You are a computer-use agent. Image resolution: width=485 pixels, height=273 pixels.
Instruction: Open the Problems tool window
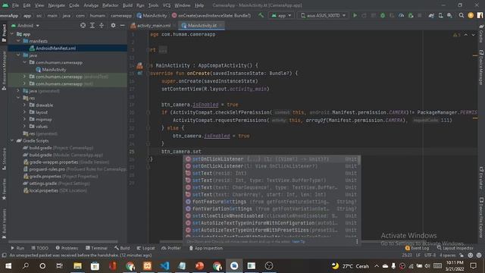(67, 248)
